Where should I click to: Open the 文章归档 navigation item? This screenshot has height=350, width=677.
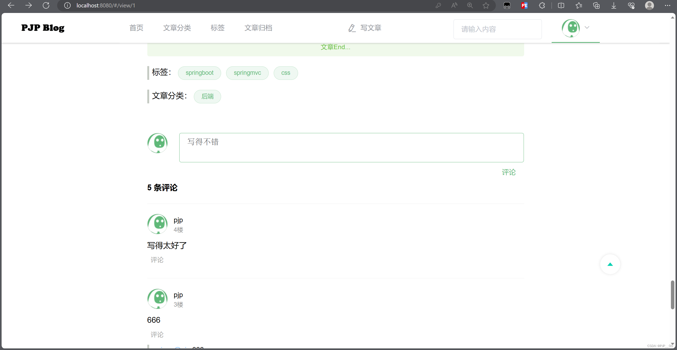tap(258, 28)
